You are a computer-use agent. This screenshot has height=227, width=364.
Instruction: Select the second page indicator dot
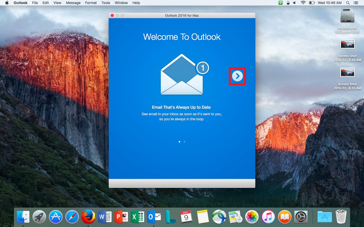click(185, 142)
